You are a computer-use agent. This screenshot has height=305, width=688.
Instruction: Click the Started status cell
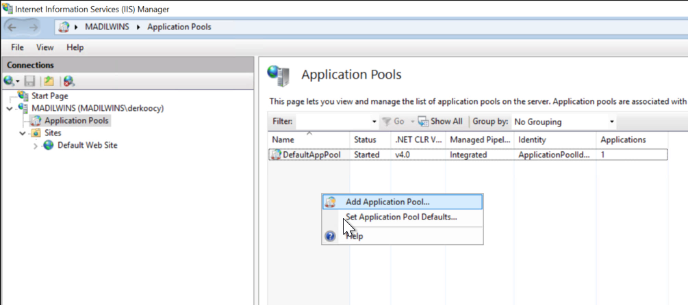click(x=367, y=155)
